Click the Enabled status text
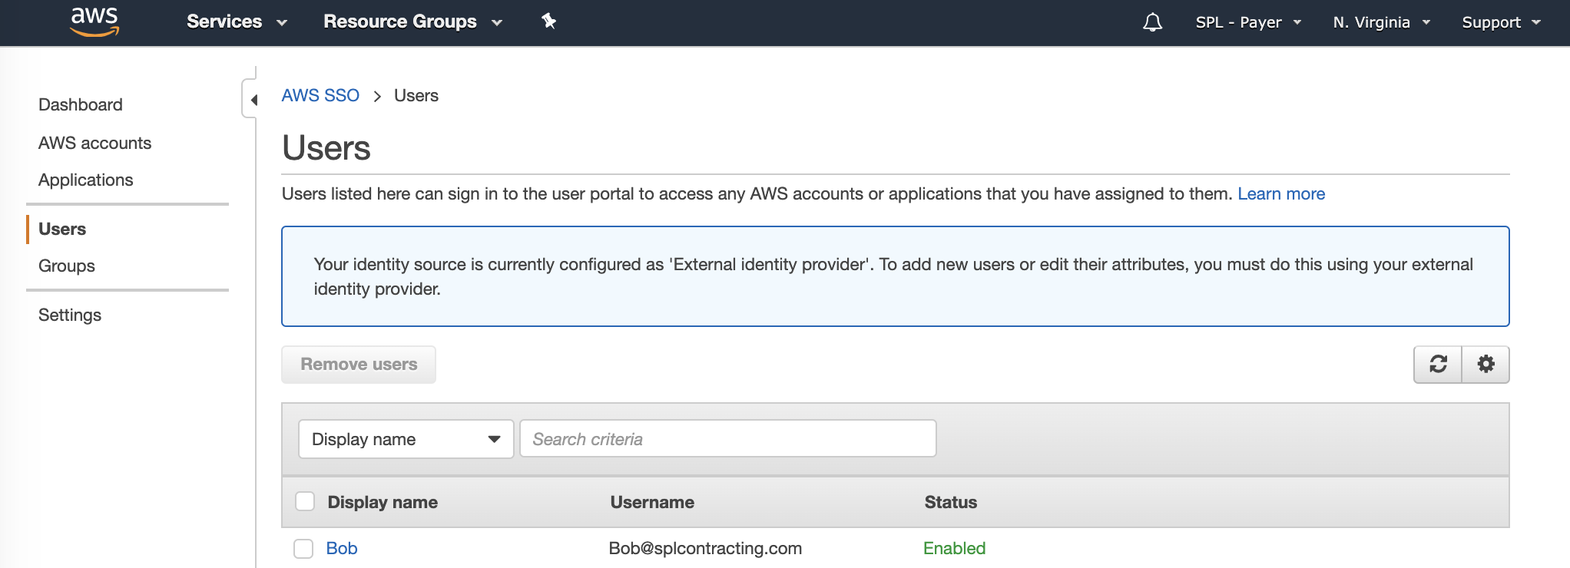Viewport: 1570px width, 568px height. pyautogui.click(x=954, y=548)
